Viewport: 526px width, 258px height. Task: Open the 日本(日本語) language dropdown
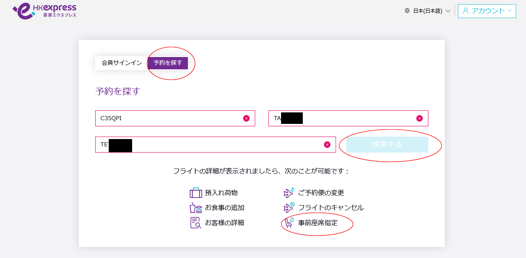pyautogui.click(x=432, y=11)
